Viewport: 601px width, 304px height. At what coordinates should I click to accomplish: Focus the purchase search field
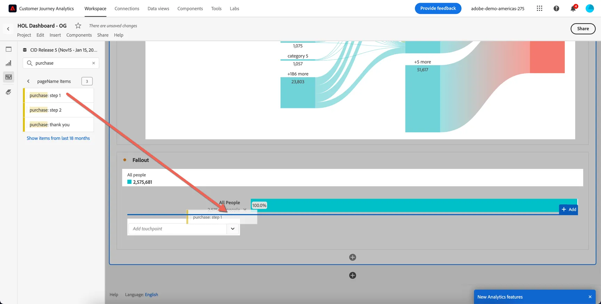click(x=61, y=63)
